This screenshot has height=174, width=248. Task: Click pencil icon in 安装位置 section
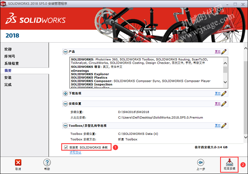pos(224,104)
